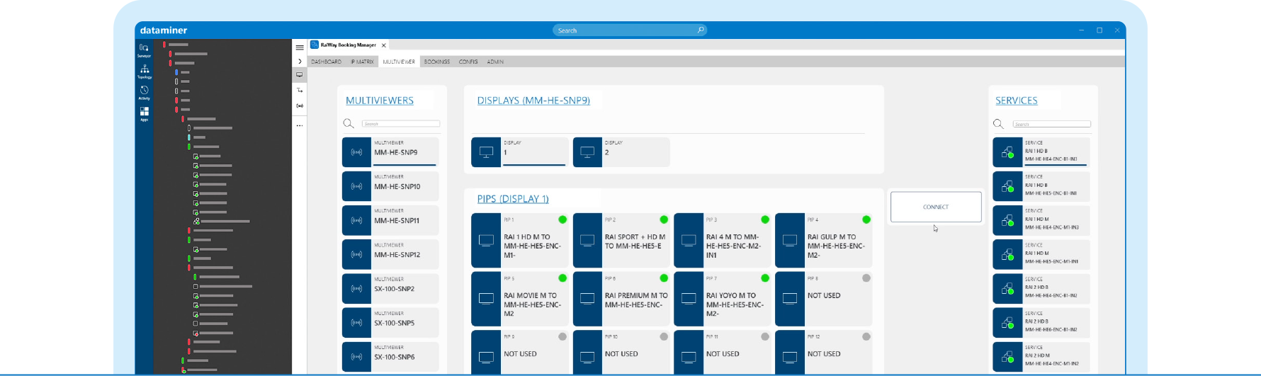Click the DISPLAYS (MM-HE-SNP9) heading link
Viewport: 1261px width, 376px height.
533,101
